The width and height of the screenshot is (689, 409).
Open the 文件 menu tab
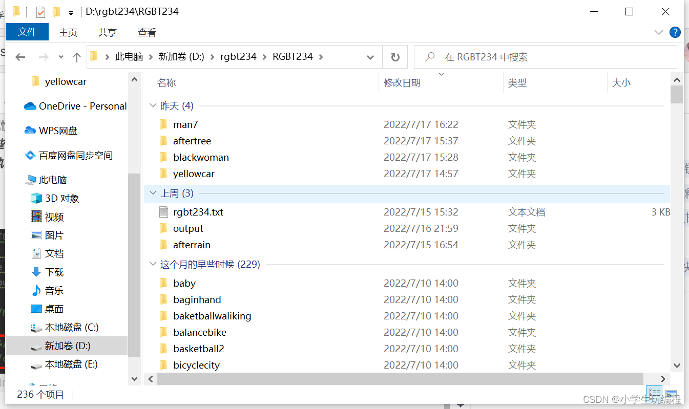click(x=27, y=32)
